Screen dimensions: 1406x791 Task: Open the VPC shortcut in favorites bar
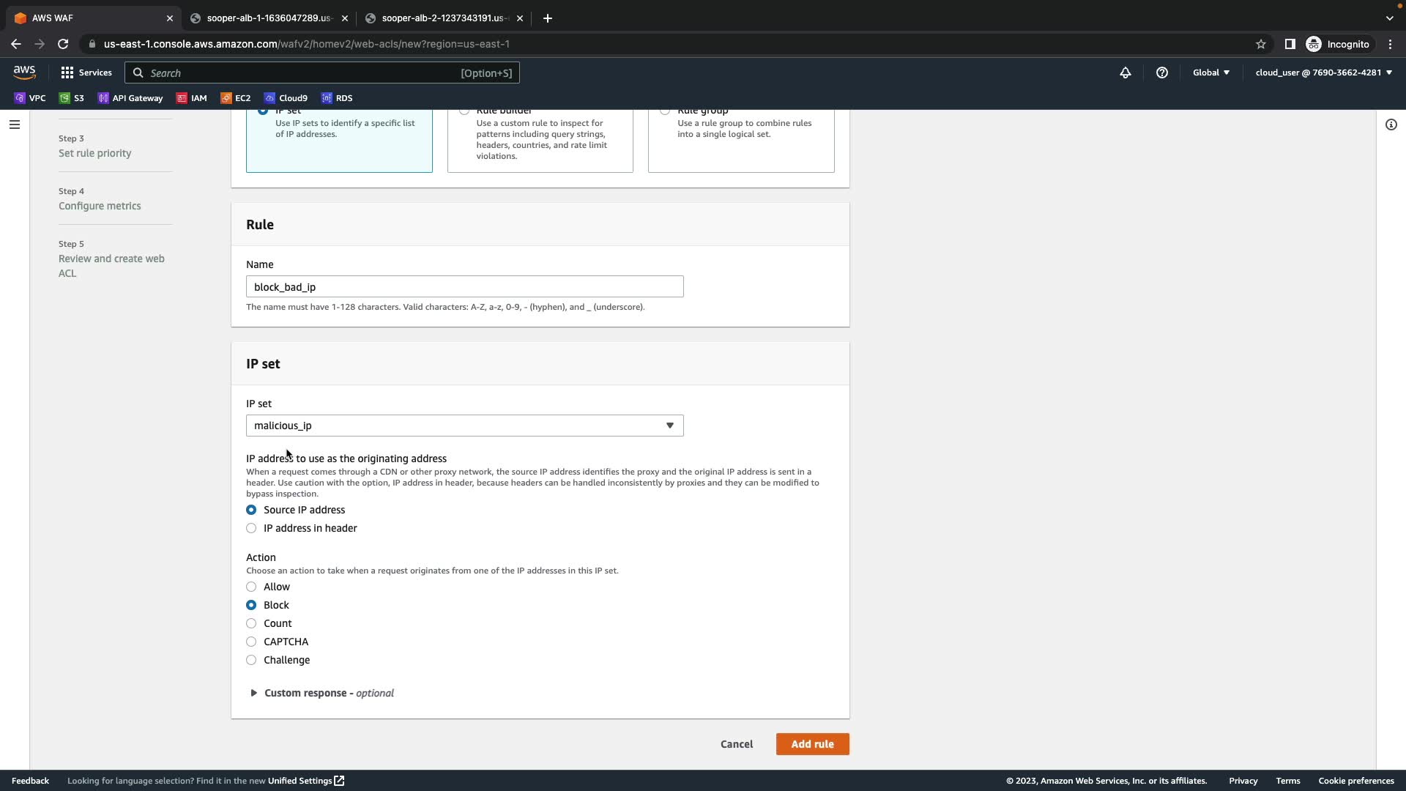30,98
